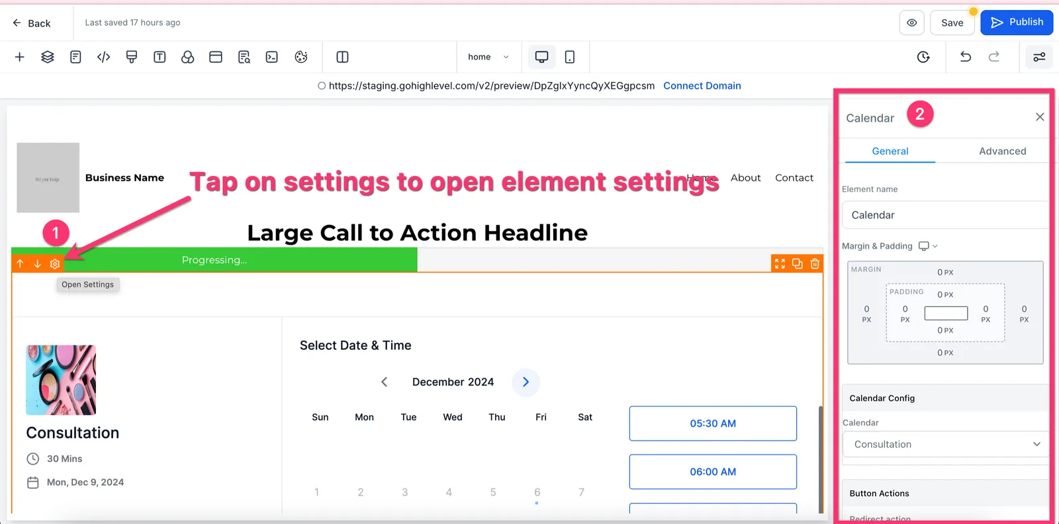Open the layers panel icon
This screenshot has width=1059, height=524.
(48, 57)
